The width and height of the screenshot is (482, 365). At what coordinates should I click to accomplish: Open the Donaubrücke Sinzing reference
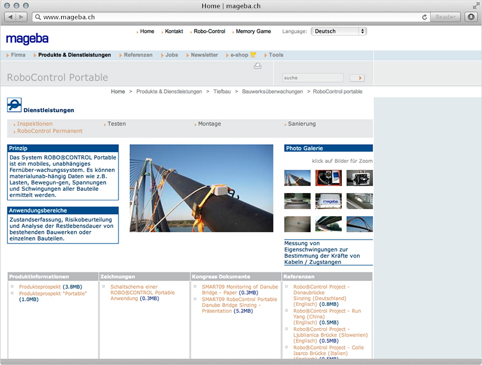pyautogui.click(x=321, y=295)
